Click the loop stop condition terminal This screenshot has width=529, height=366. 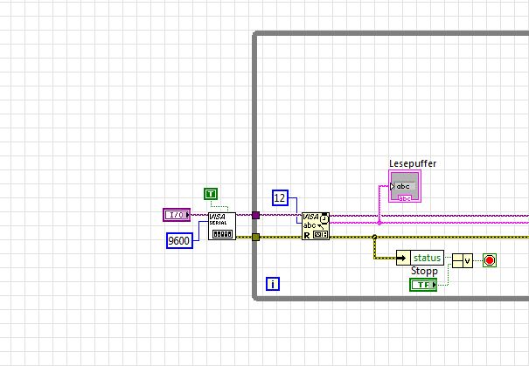pyautogui.click(x=489, y=260)
